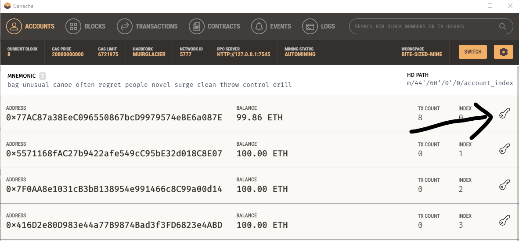Click RPC server HTTP://127.0.0.1:7545 value
The height and width of the screenshot is (241, 519).
[244, 54]
